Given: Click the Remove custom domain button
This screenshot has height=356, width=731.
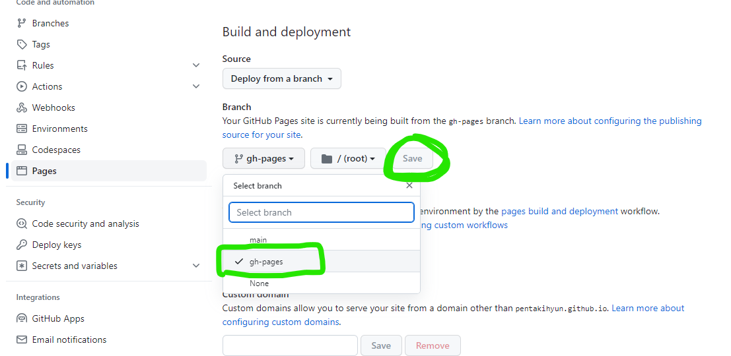Looking at the screenshot, I should (433, 345).
